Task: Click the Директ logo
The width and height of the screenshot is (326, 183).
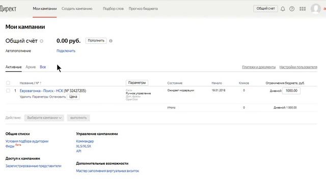Action: pyautogui.click(x=8, y=9)
